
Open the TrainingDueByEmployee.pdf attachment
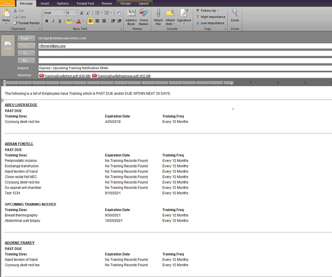click(x=121, y=76)
